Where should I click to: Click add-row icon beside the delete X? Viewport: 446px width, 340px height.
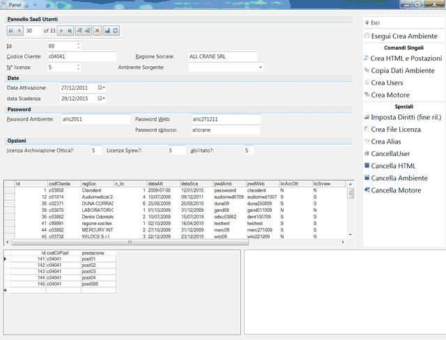coord(88,31)
